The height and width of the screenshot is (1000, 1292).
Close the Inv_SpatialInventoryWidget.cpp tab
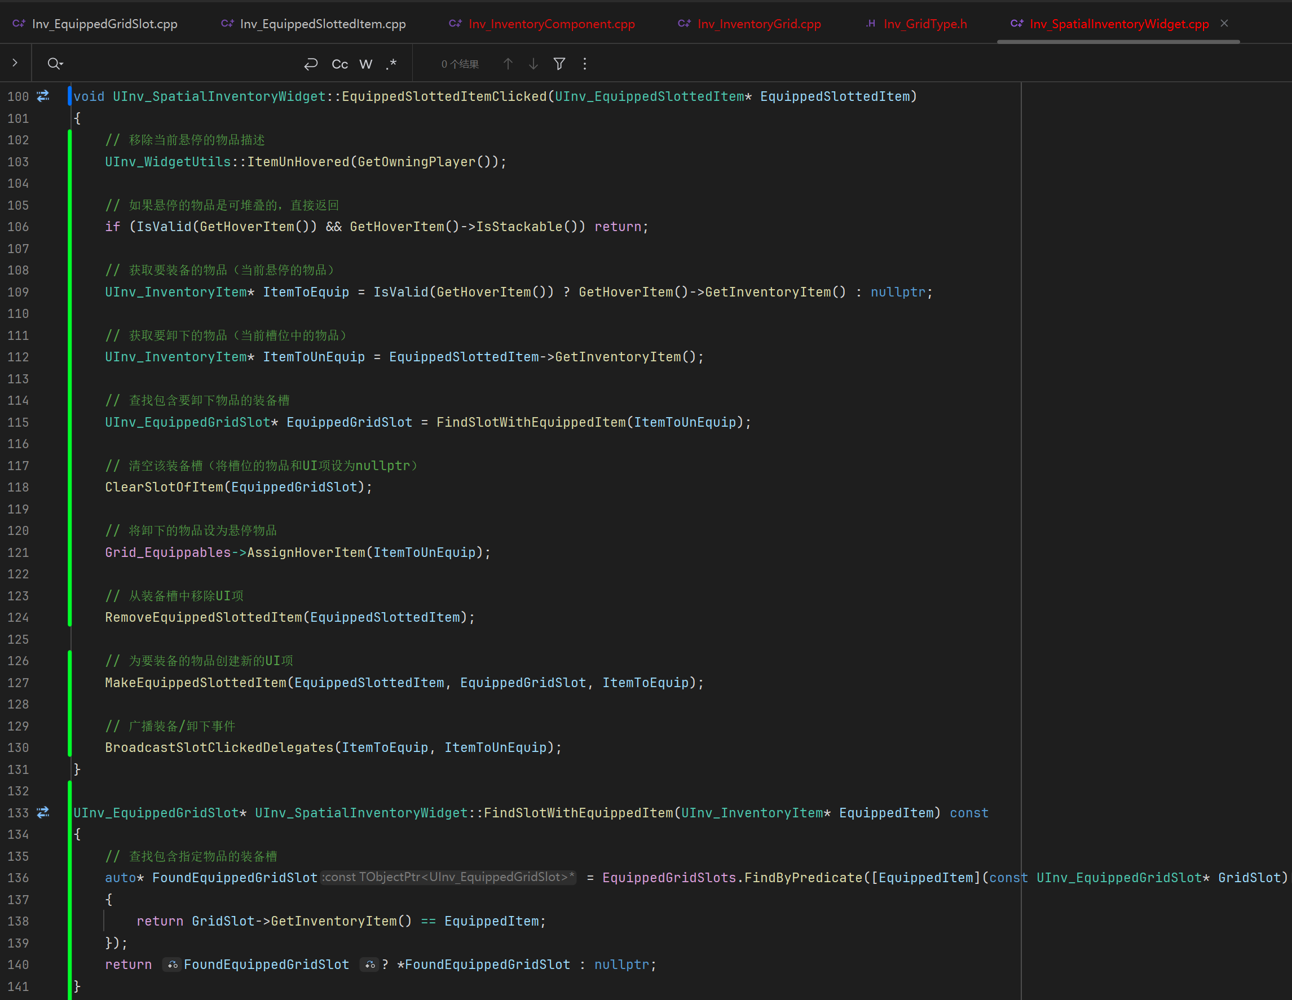1224,24
